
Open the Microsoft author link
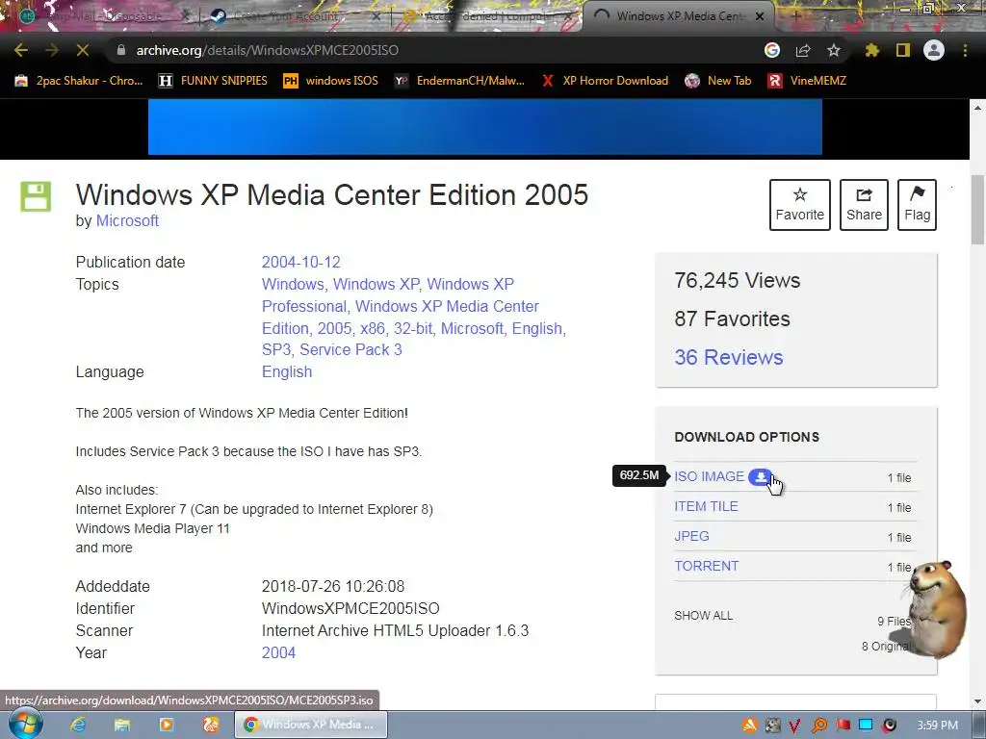pyautogui.click(x=127, y=220)
